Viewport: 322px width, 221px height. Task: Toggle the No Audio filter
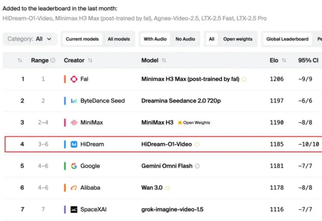click(x=185, y=39)
